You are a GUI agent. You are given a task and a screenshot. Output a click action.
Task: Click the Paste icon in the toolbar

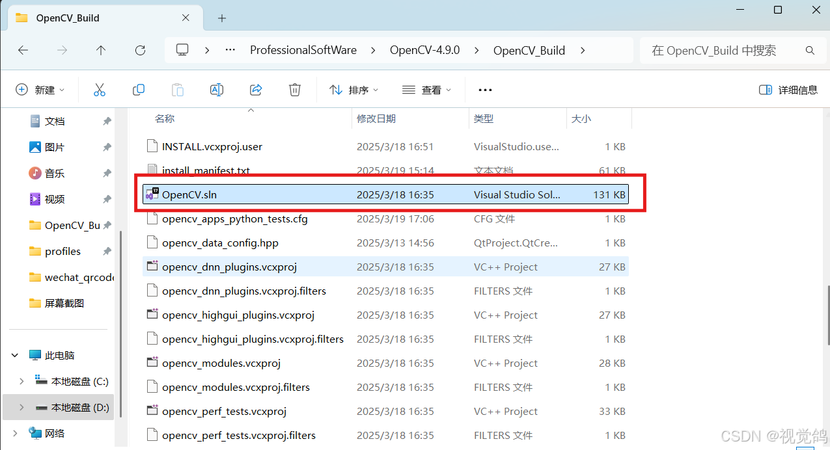pos(177,89)
